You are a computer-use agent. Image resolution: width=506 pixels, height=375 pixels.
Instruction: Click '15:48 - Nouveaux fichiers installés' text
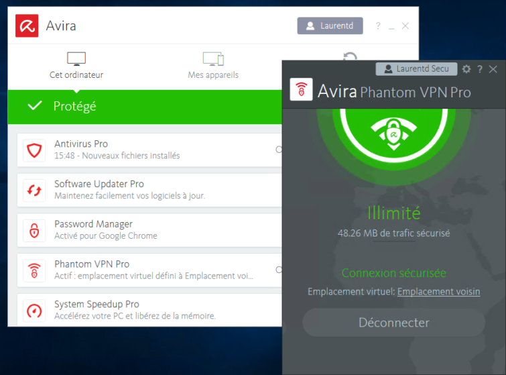tap(117, 156)
